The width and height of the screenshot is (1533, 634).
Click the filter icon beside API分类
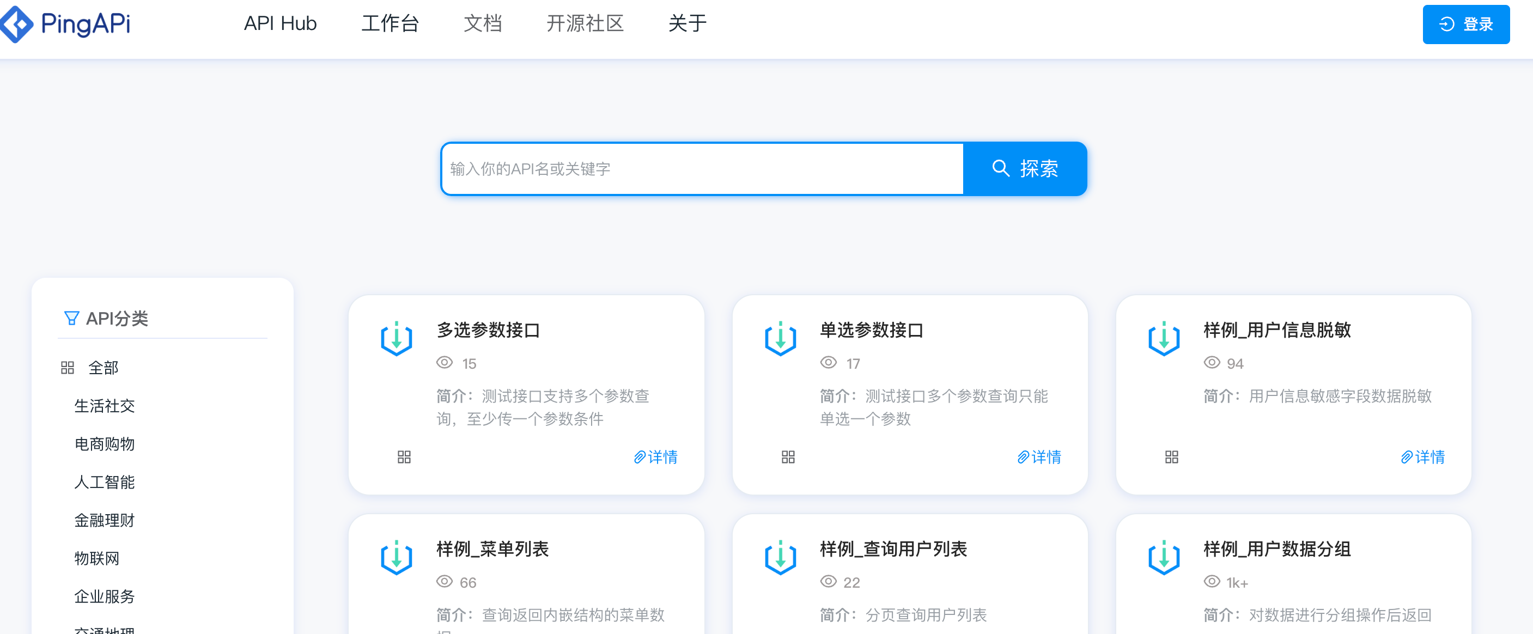point(71,318)
